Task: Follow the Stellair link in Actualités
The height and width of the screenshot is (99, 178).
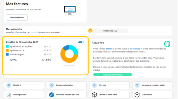Action: tap(109, 49)
